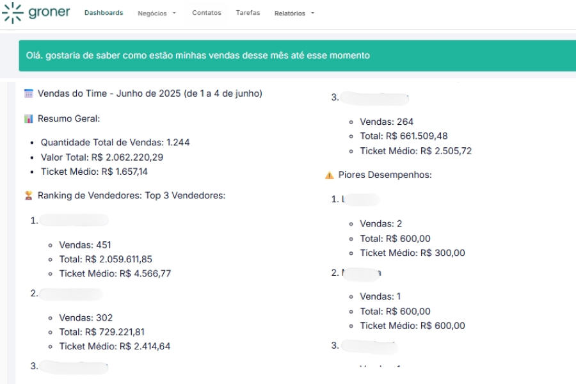This screenshot has height=384, width=576.
Task: Open the Contatos page
Action: point(207,13)
